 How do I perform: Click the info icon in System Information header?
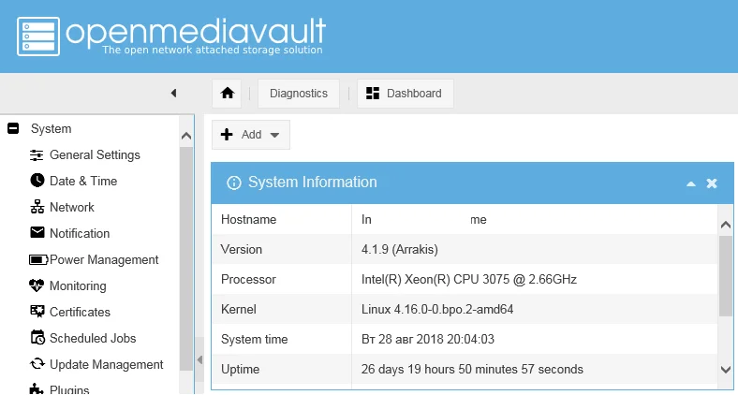233,183
